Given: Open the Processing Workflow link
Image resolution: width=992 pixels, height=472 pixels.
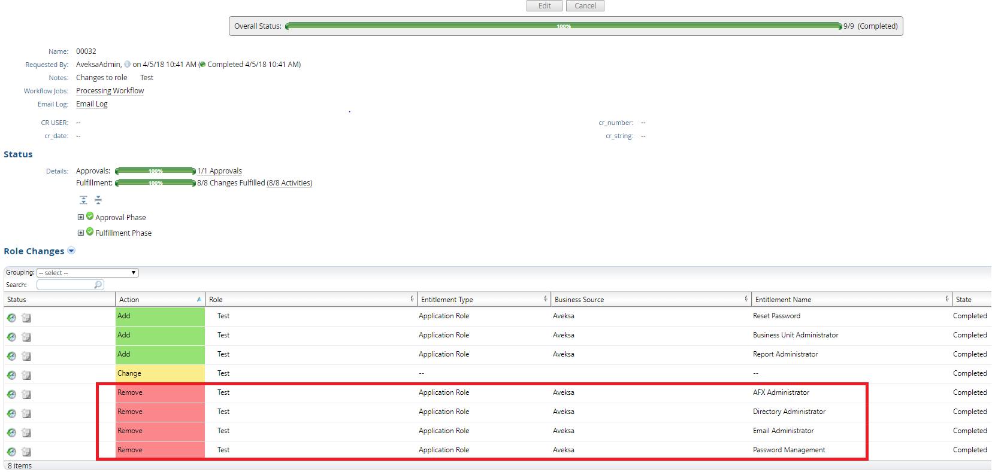Looking at the screenshot, I should (x=110, y=91).
